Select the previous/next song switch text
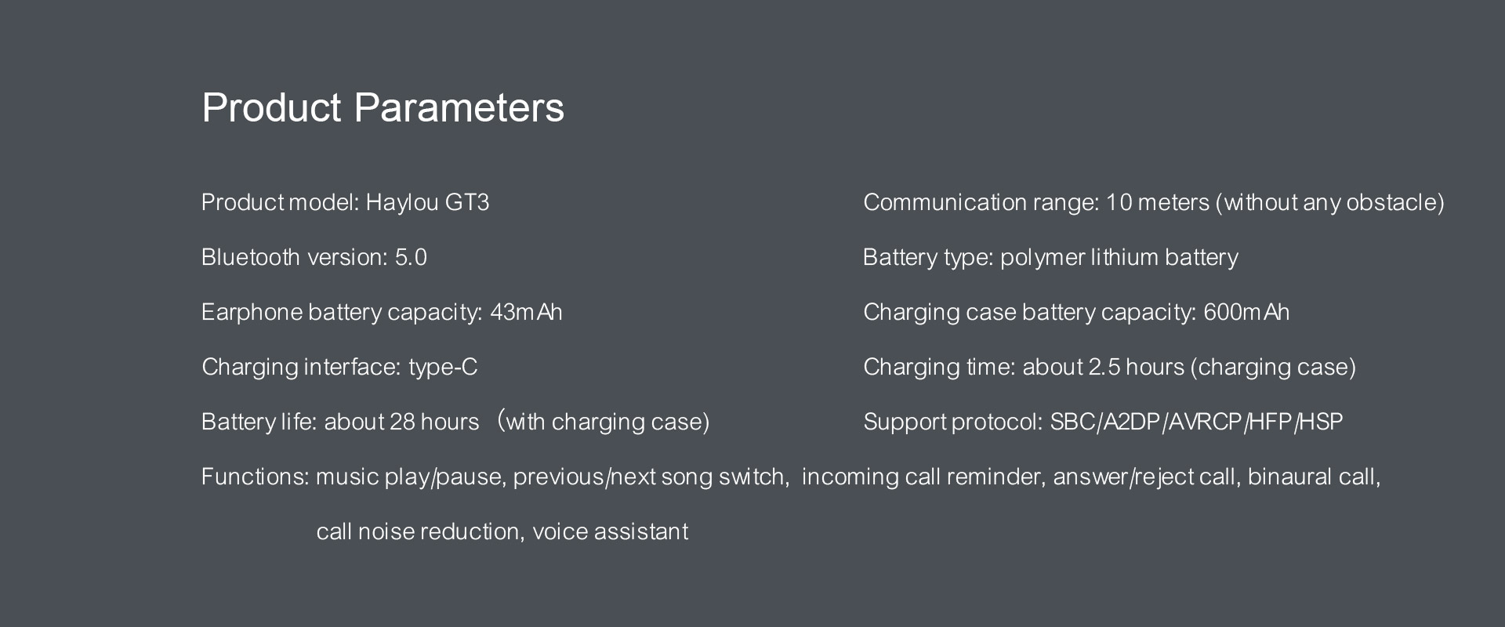The image size is (1505, 627). click(x=651, y=477)
